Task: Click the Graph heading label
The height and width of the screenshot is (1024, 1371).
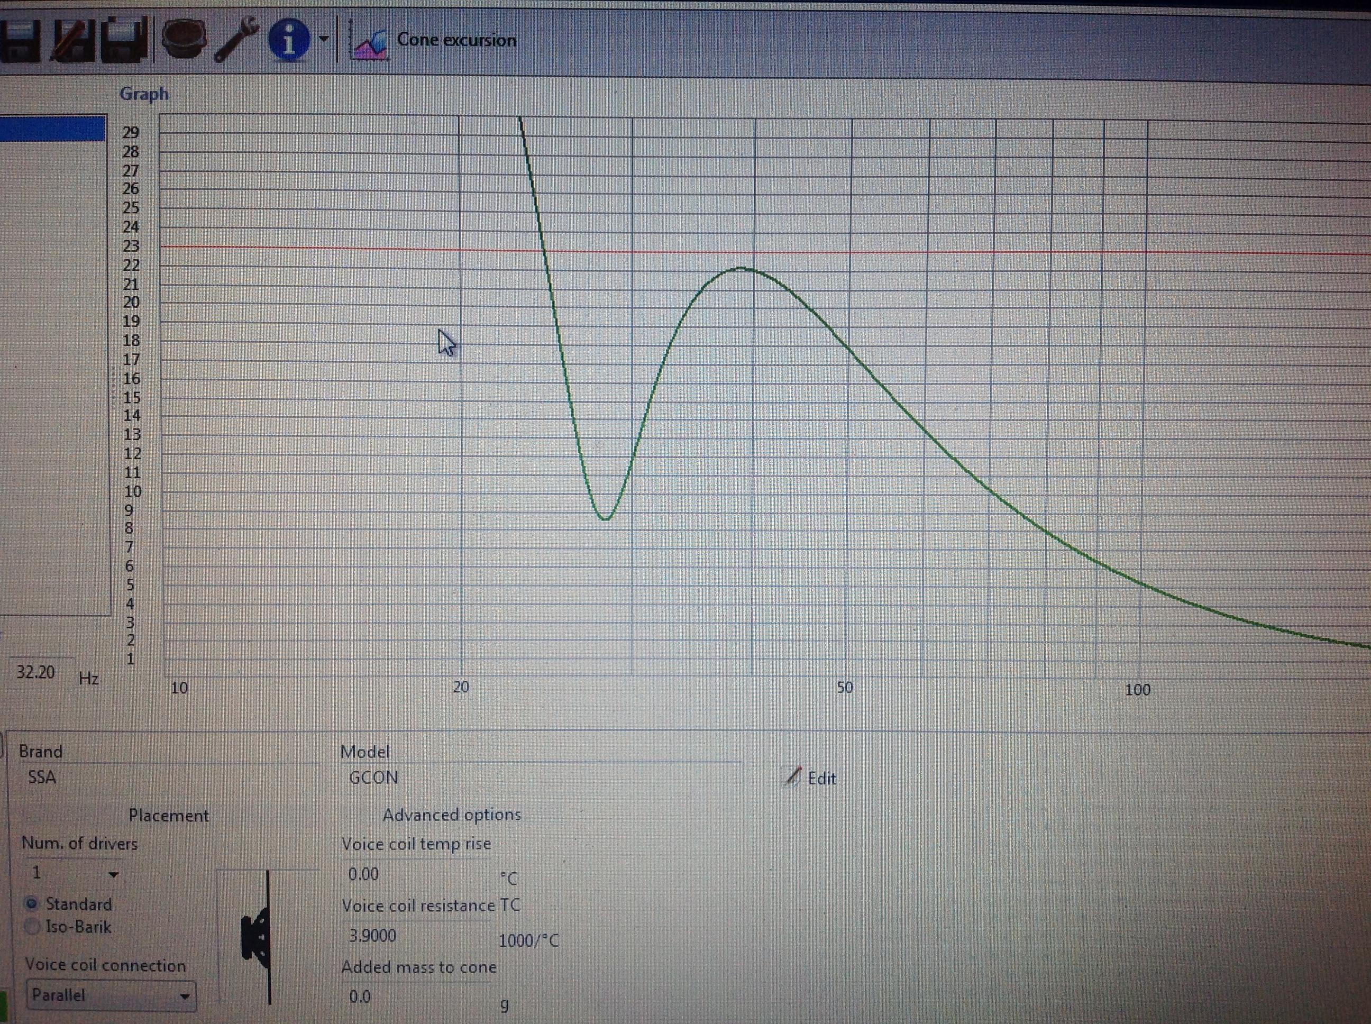Action: click(x=144, y=94)
